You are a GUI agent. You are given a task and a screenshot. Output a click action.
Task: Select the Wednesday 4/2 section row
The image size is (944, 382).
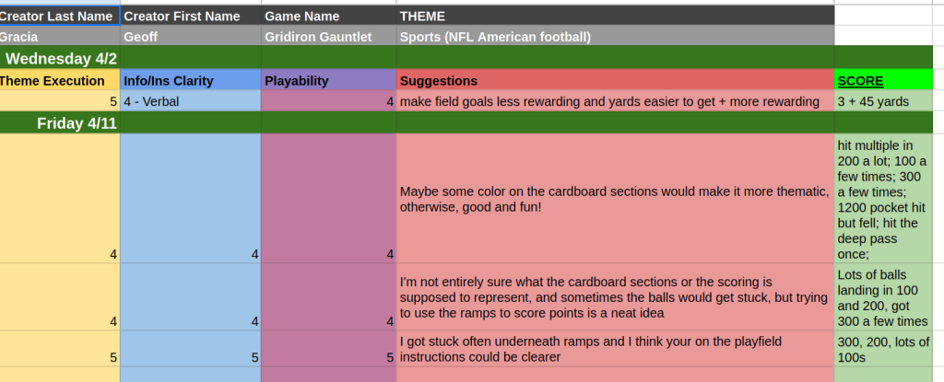tap(61, 58)
